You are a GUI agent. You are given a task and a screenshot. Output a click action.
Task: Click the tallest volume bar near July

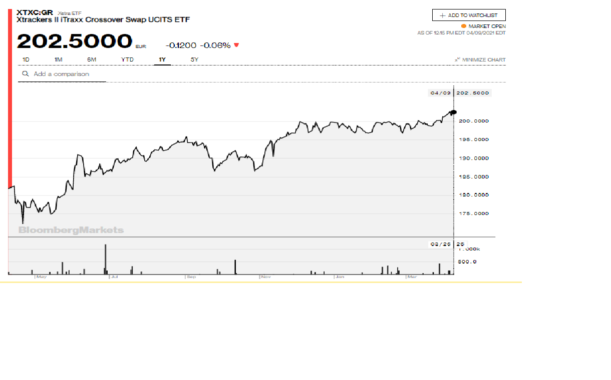point(106,259)
